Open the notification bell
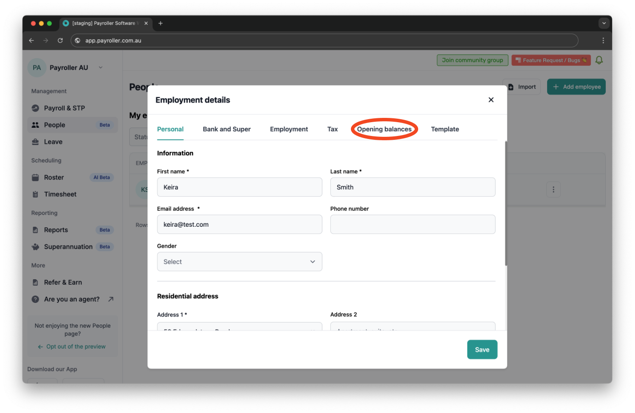Screen dimensions: 635x413 click(x=599, y=60)
